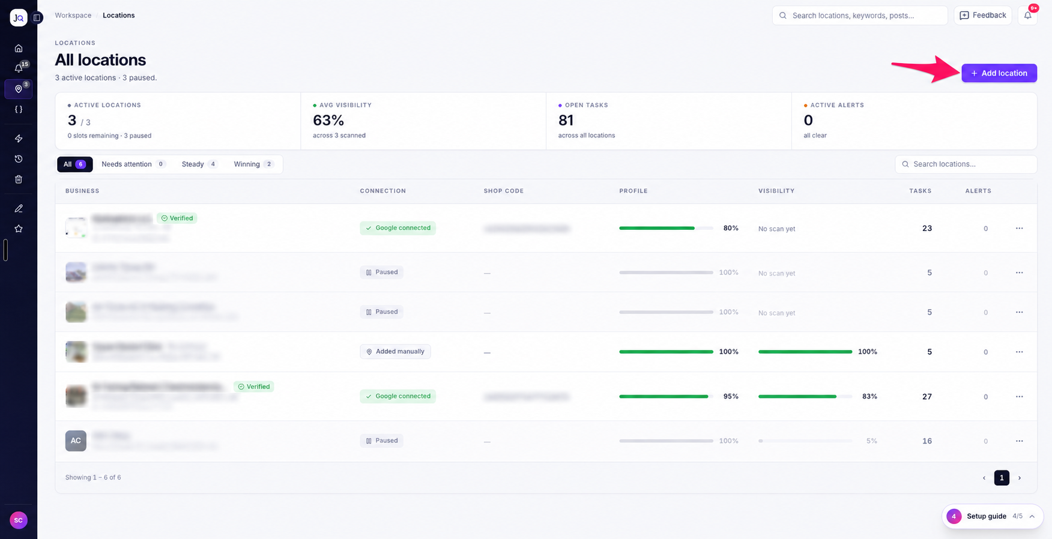Open the curly braces icon in sidebar
This screenshot has height=539, width=1052.
pyautogui.click(x=19, y=109)
